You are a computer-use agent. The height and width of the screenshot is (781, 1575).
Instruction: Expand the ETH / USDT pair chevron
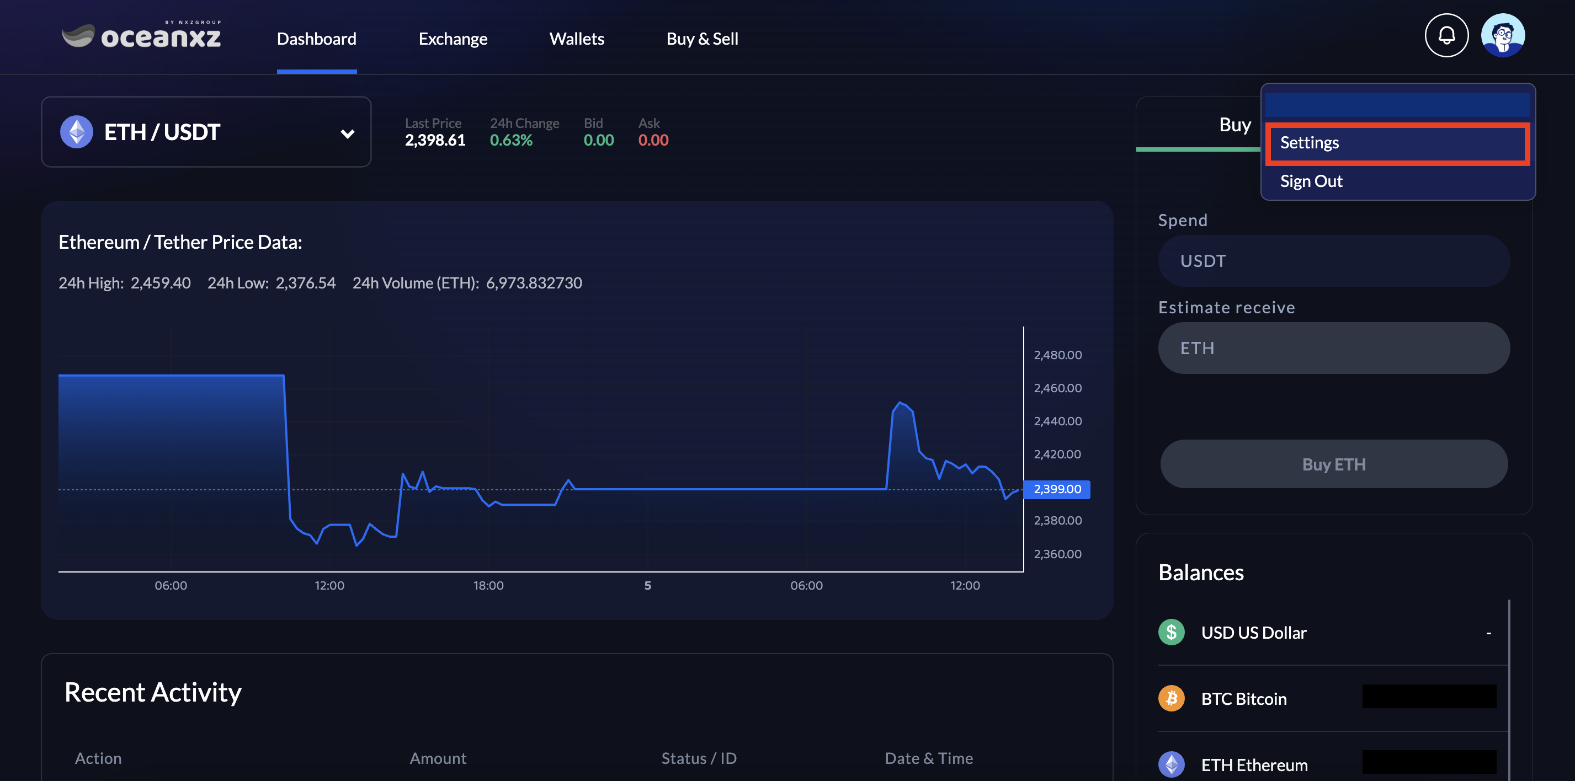pos(347,133)
